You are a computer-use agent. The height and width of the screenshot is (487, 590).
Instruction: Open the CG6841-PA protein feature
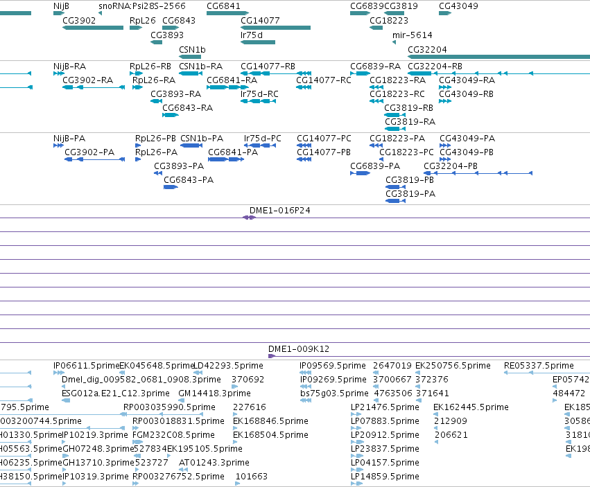tap(226, 159)
